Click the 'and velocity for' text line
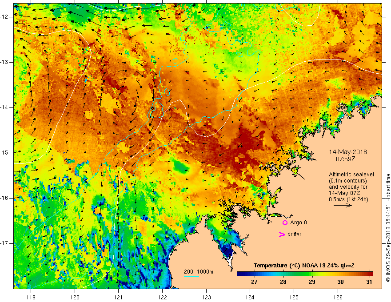The image size is (391, 302). [x=348, y=187]
